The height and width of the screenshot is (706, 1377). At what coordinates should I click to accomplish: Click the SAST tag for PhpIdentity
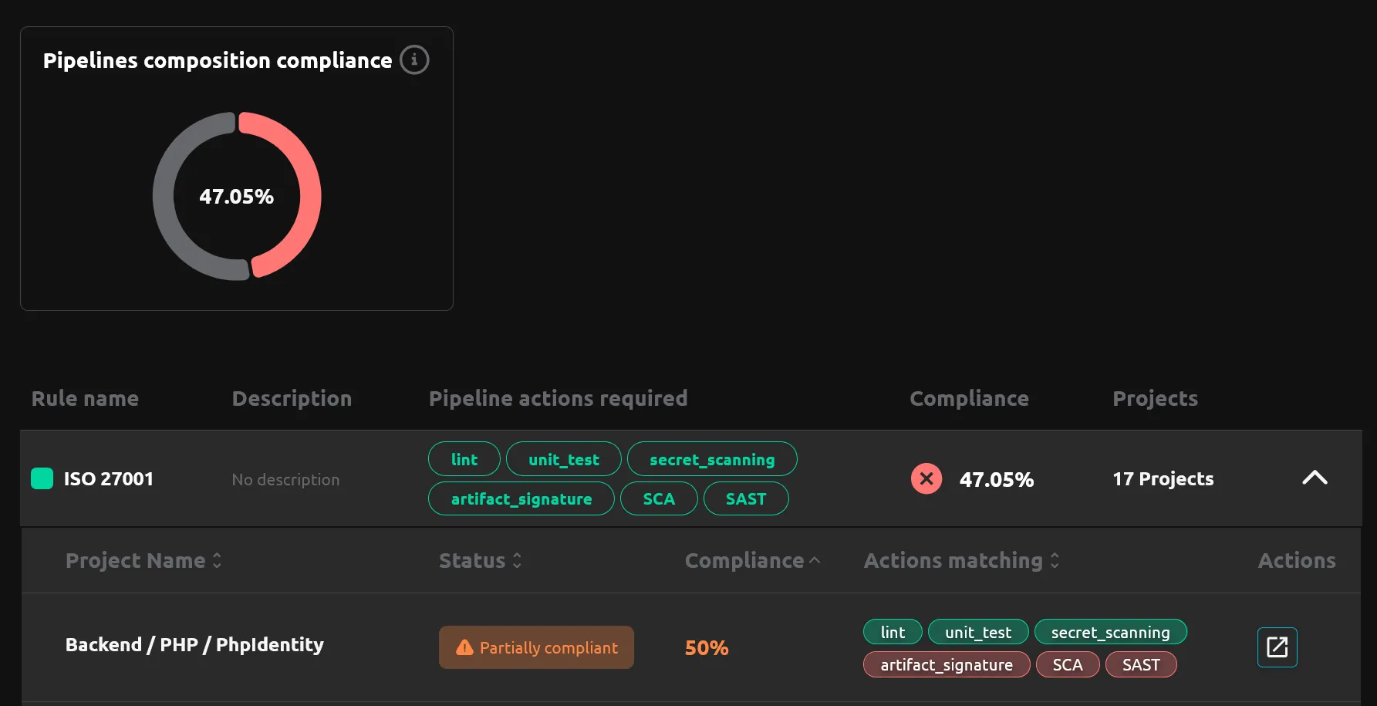click(1141, 664)
